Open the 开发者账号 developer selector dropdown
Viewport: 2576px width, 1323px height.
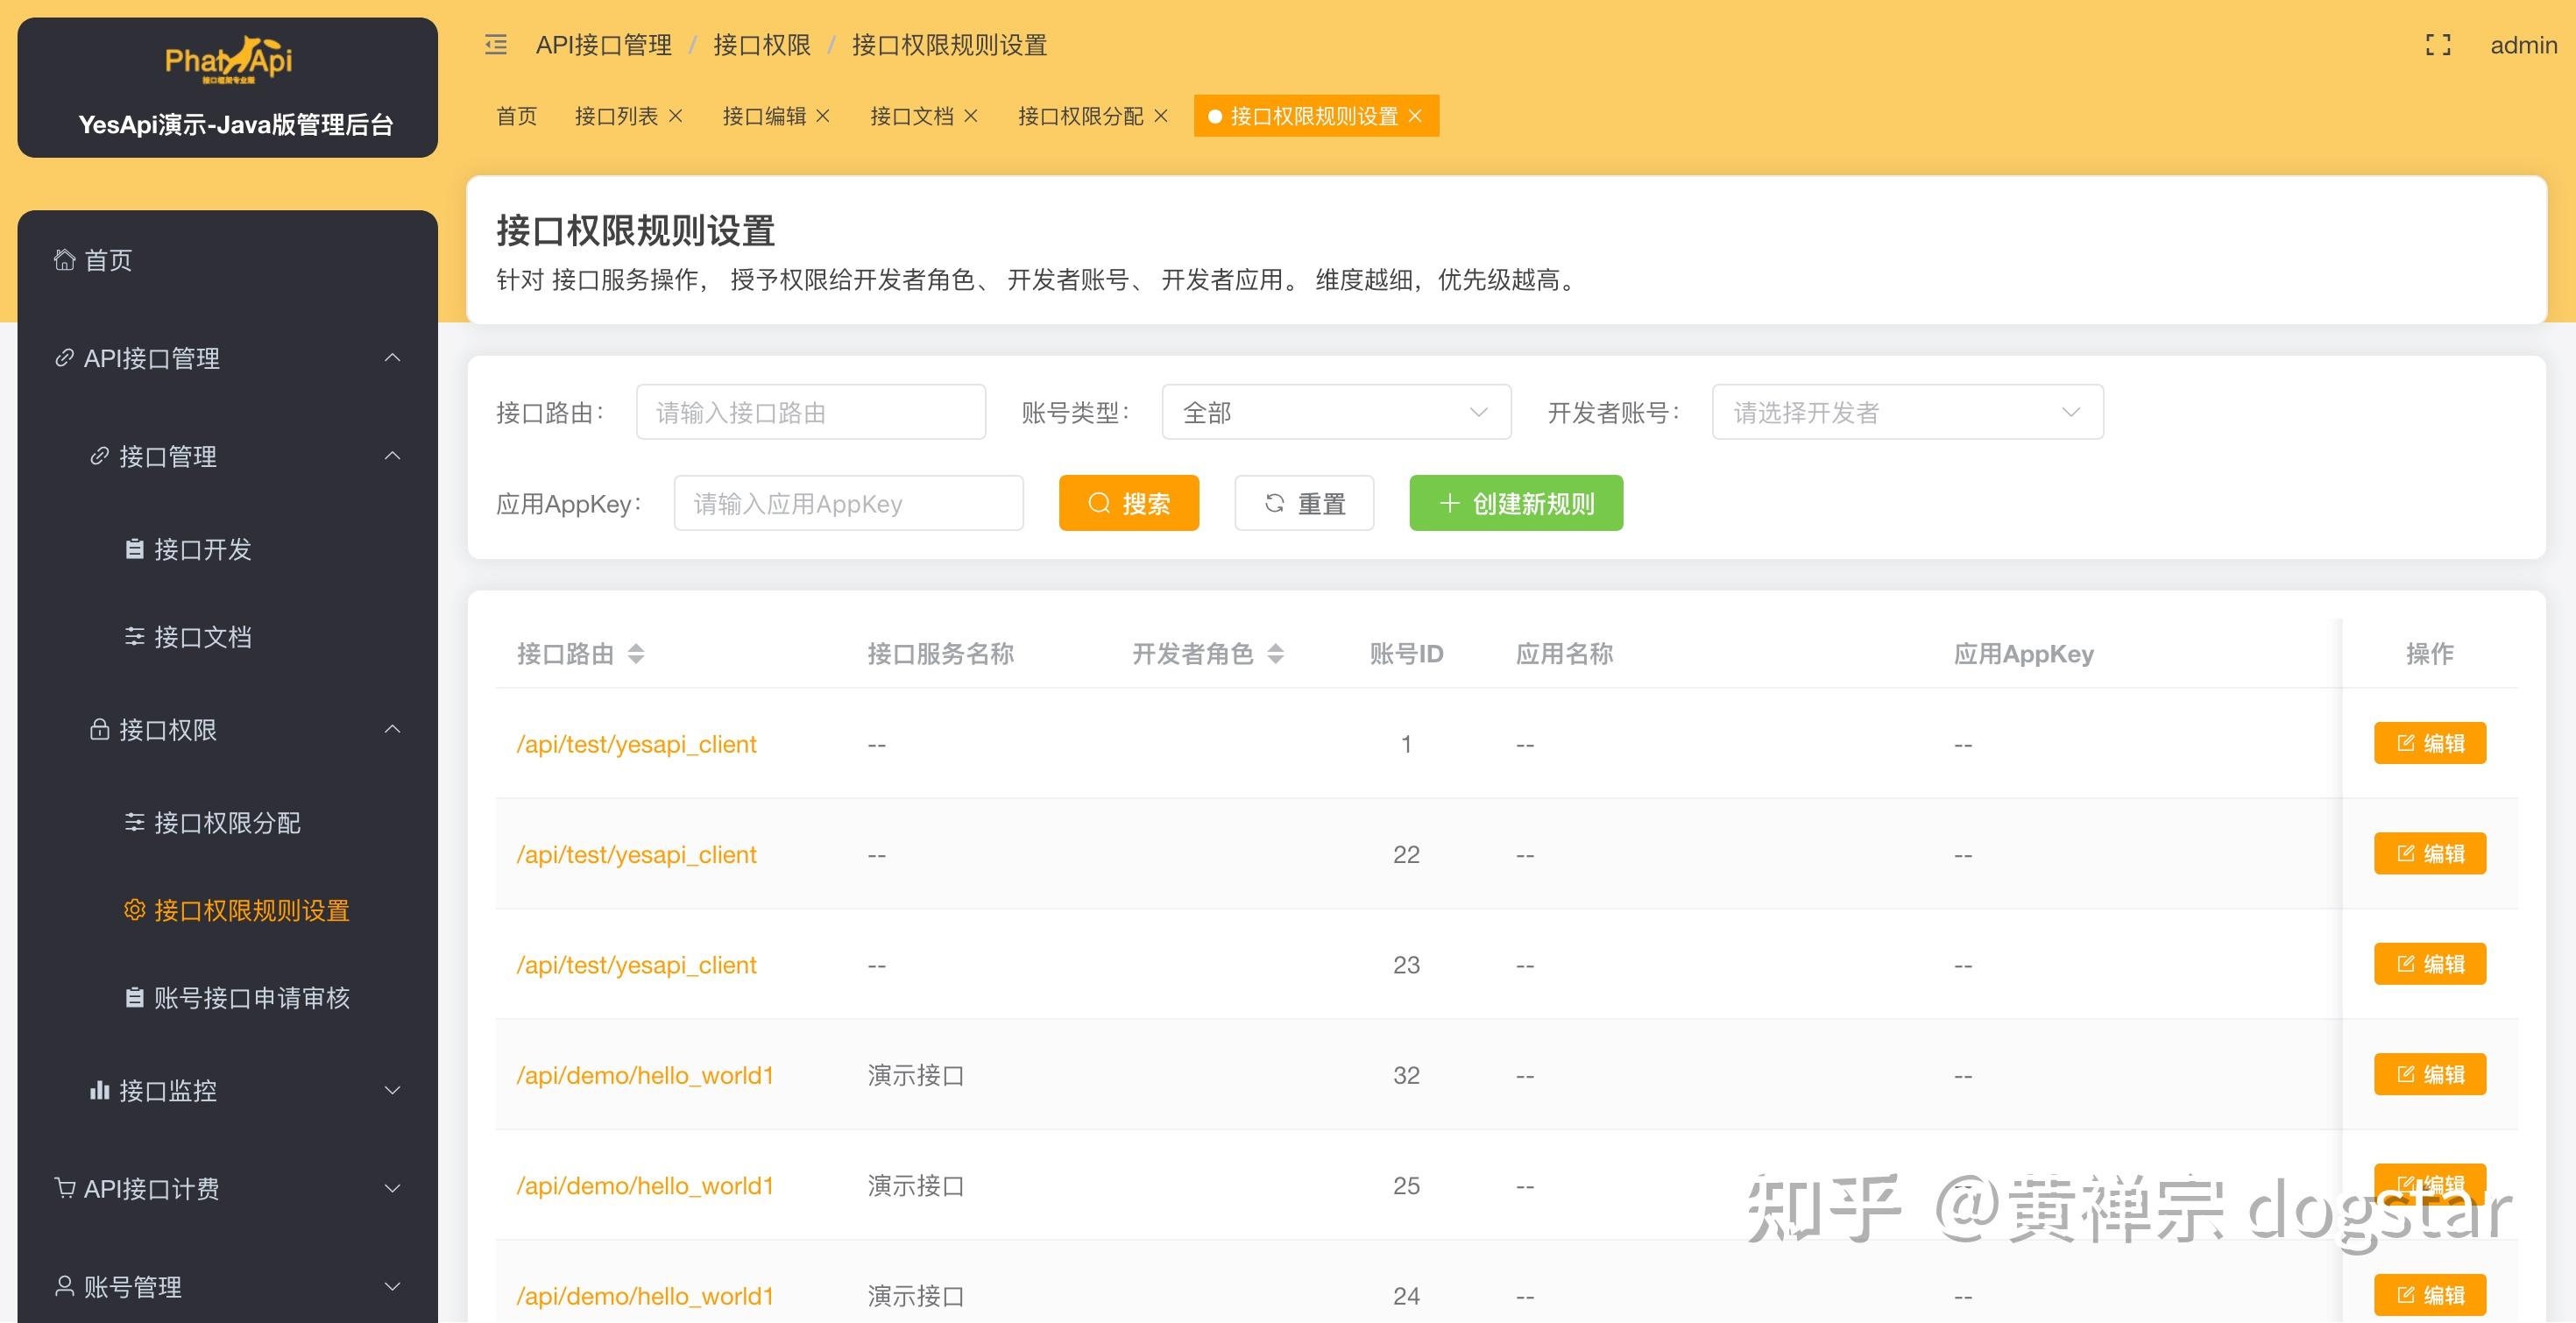[x=1906, y=411]
